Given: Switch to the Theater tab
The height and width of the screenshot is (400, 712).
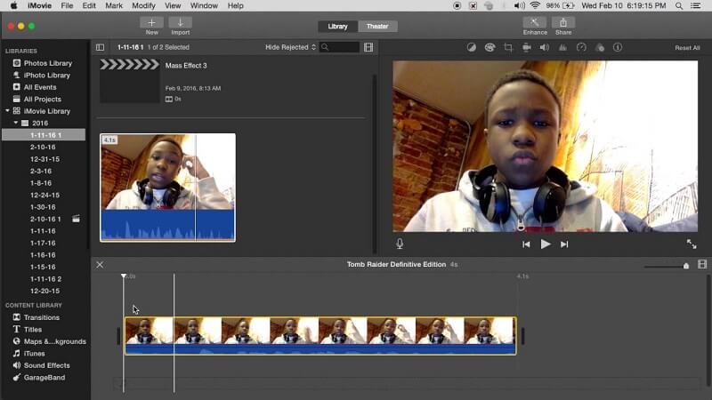Looking at the screenshot, I should (x=377, y=26).
